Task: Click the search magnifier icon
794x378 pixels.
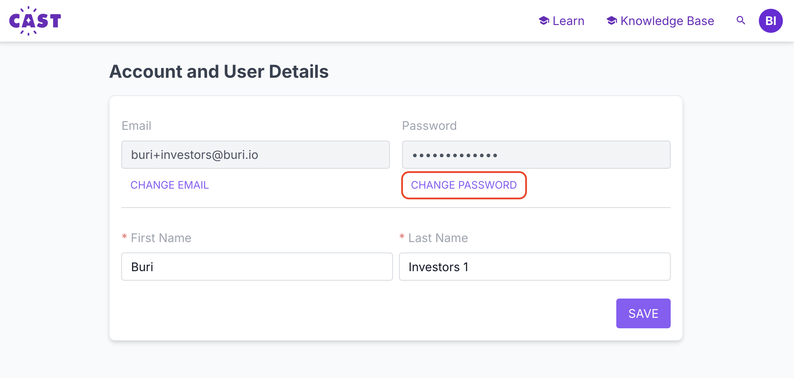Action: pyautogui.click(x=741, y=21)
